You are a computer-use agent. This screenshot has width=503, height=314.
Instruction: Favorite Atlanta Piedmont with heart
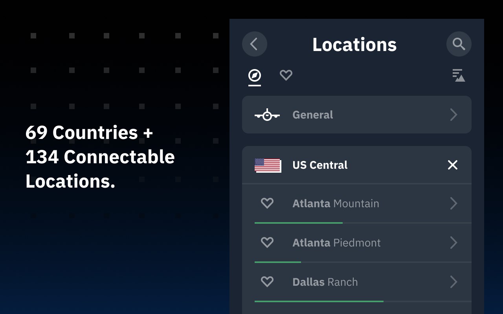267,242
